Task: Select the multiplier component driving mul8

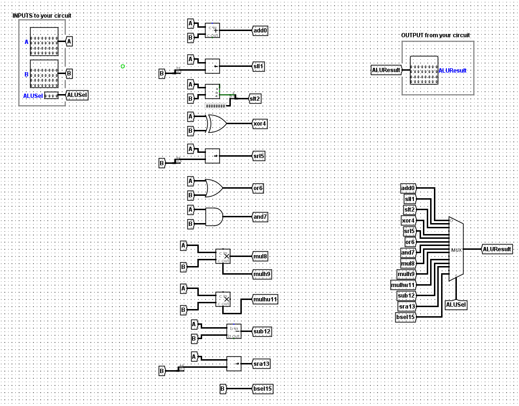Action: [x=224, y=256]
